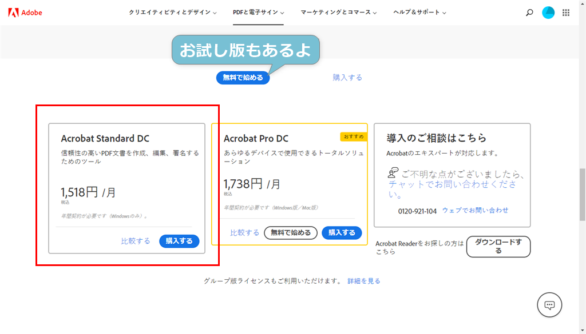This screenshot has height=334, width=586.
Task: Click 無料で始める in Acrobat Pro DC card
Action: click(x=291, y=233)
